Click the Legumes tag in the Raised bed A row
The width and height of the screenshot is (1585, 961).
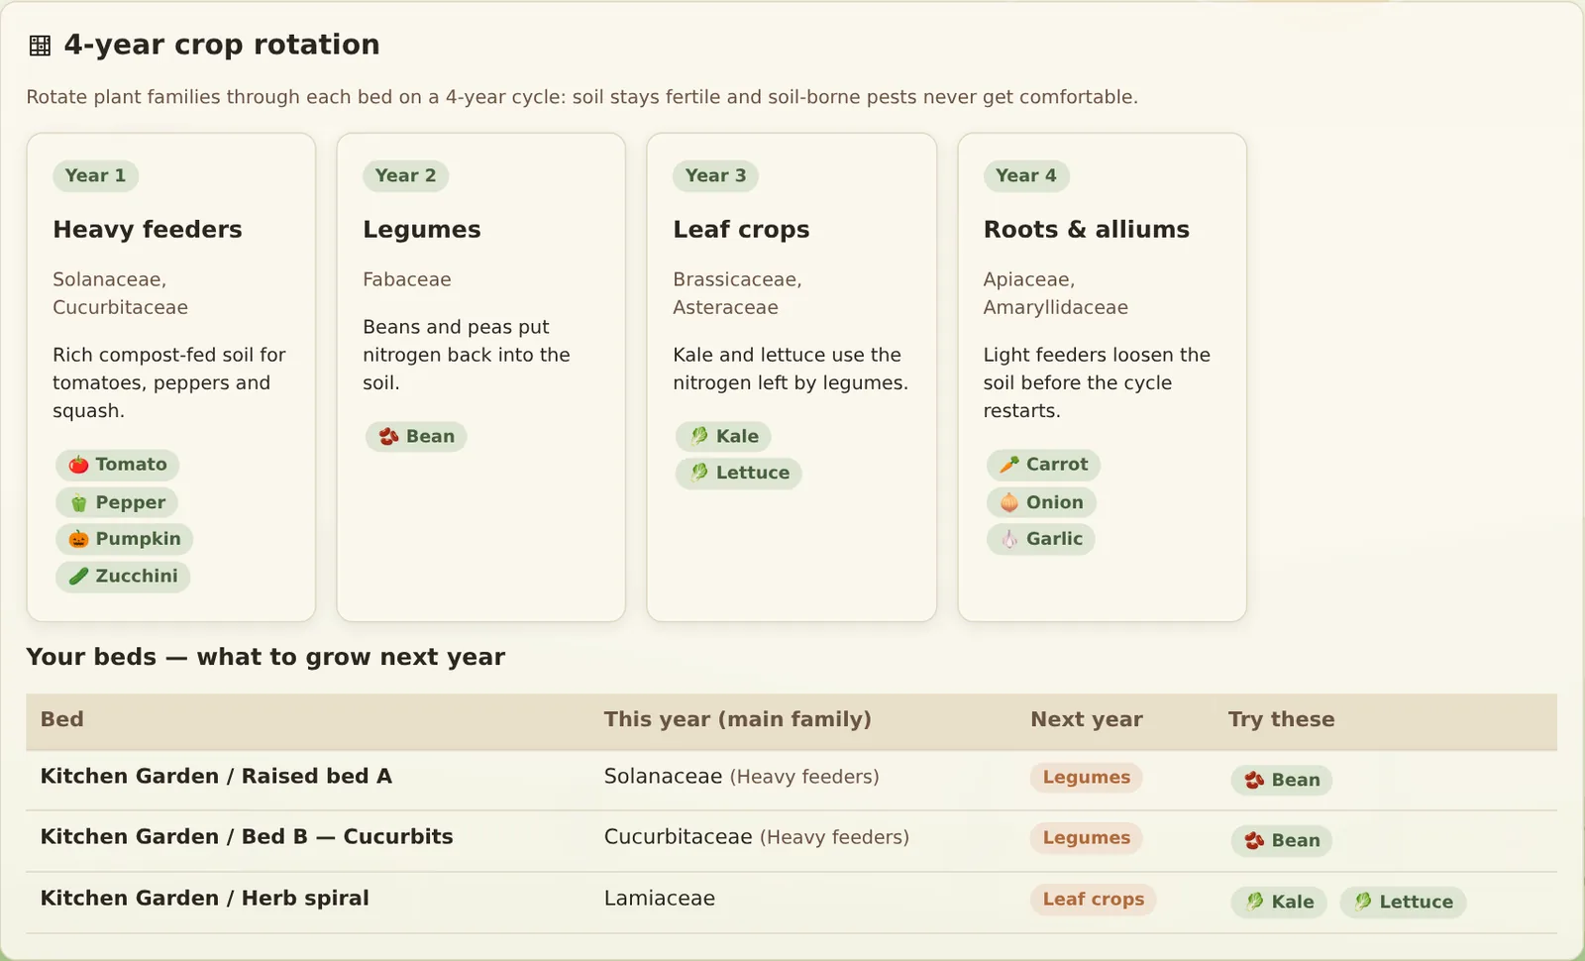click(x=1087, y=778)
